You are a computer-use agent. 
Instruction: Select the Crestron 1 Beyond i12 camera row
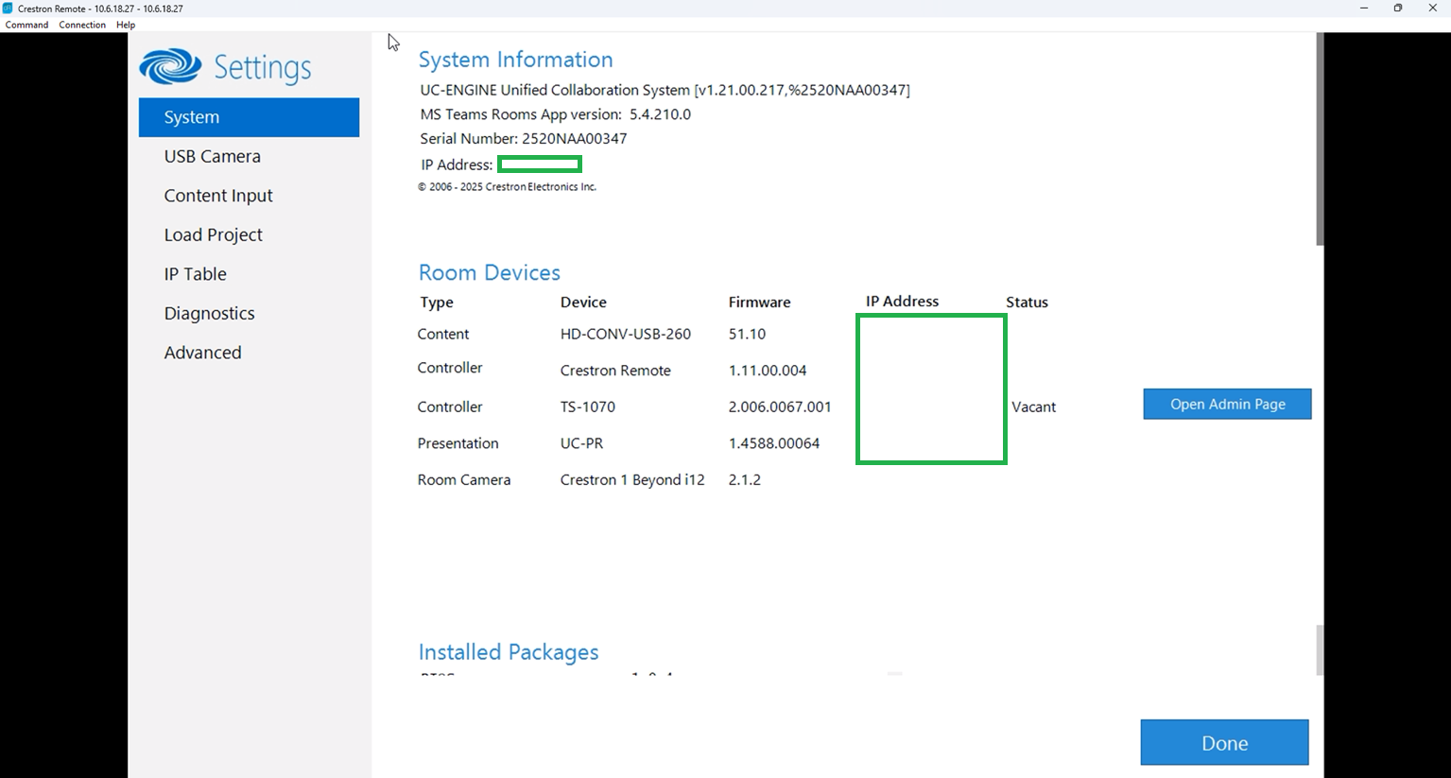point(631,479)
